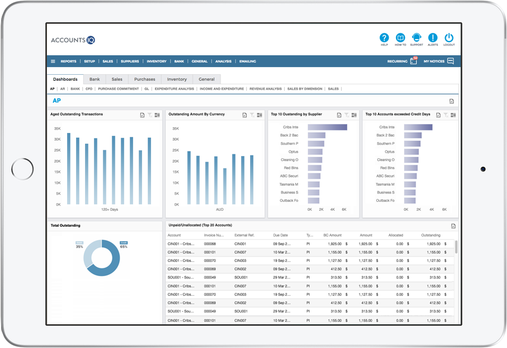The image size is (507, 348).
Task: Tap the tablet's round home button
Action: (23, 169)
